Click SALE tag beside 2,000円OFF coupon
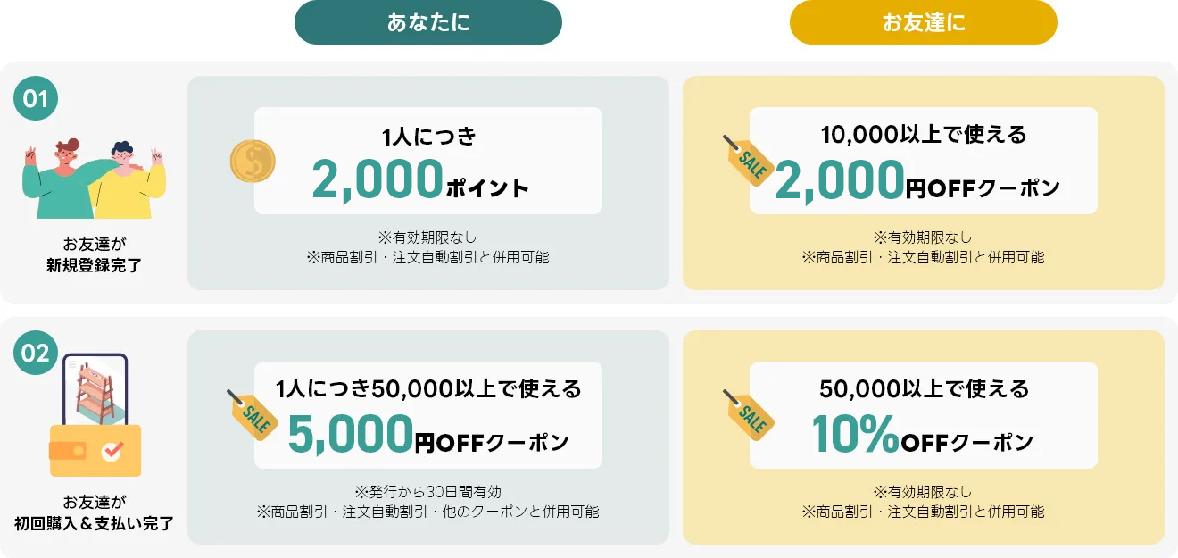1178x558 pixels. coord(749,161)
